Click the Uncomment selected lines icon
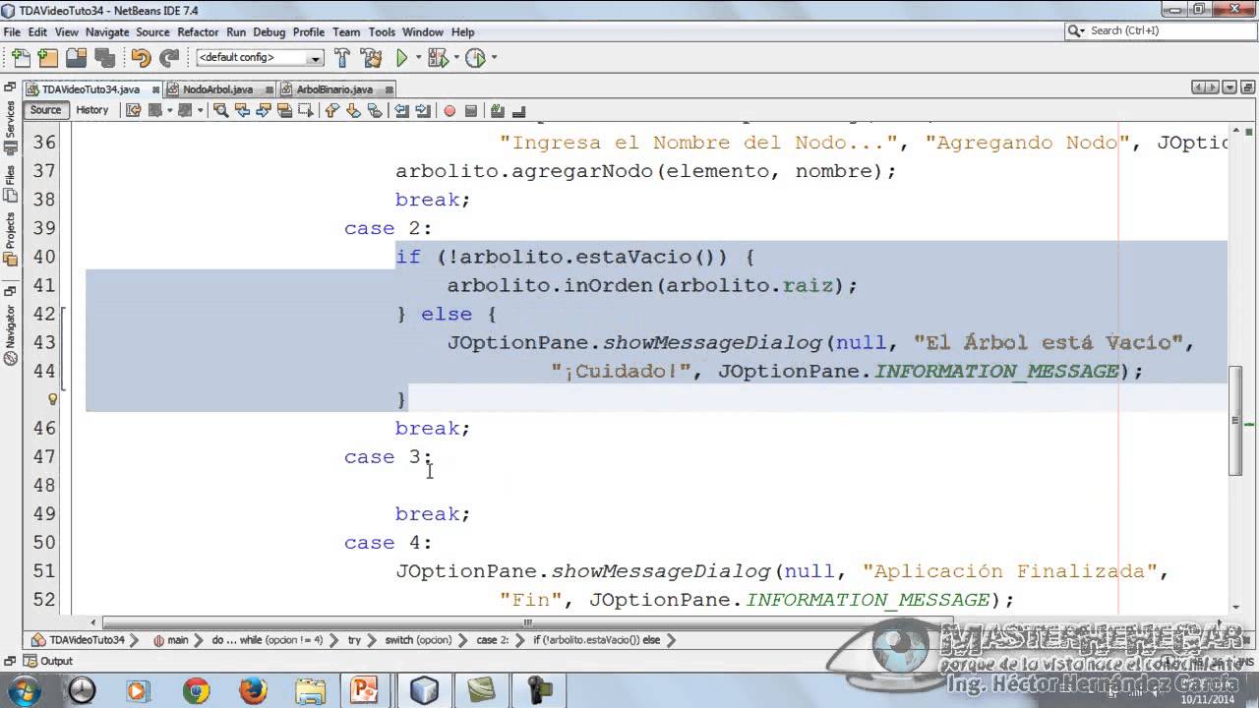Image resolution: width=1259 pixels, height=708 pixels. 518,110
